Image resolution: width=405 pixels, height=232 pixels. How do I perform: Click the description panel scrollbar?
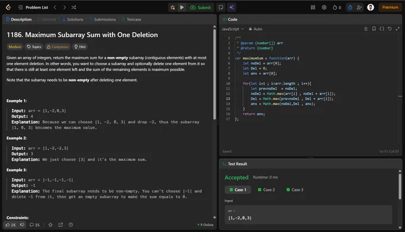click(x=214, y=74)
